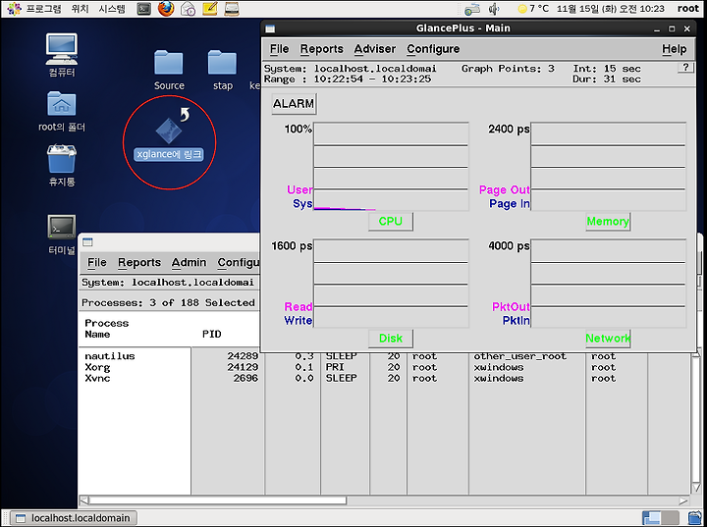Screen dimensions: 707x527
Task: Open the System menu in top panel
Action: 112,9
